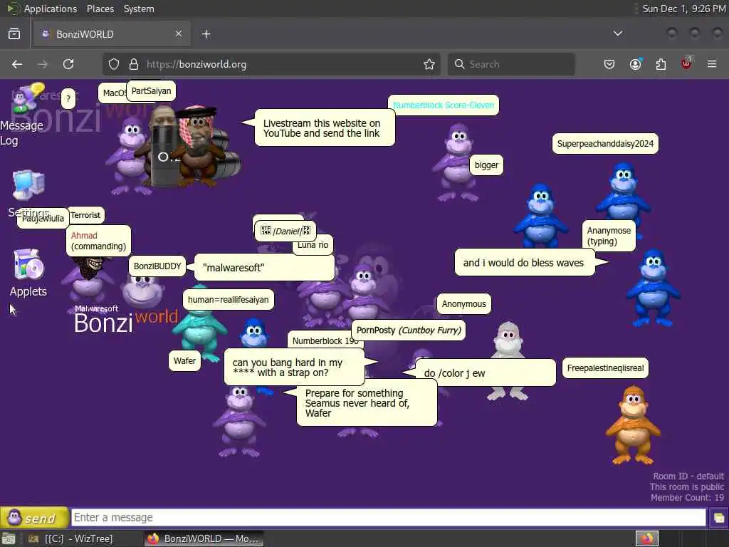Screen dimensions: 729x547
Task: Click the yellow icon beside the message field
Action: (719, 518)
